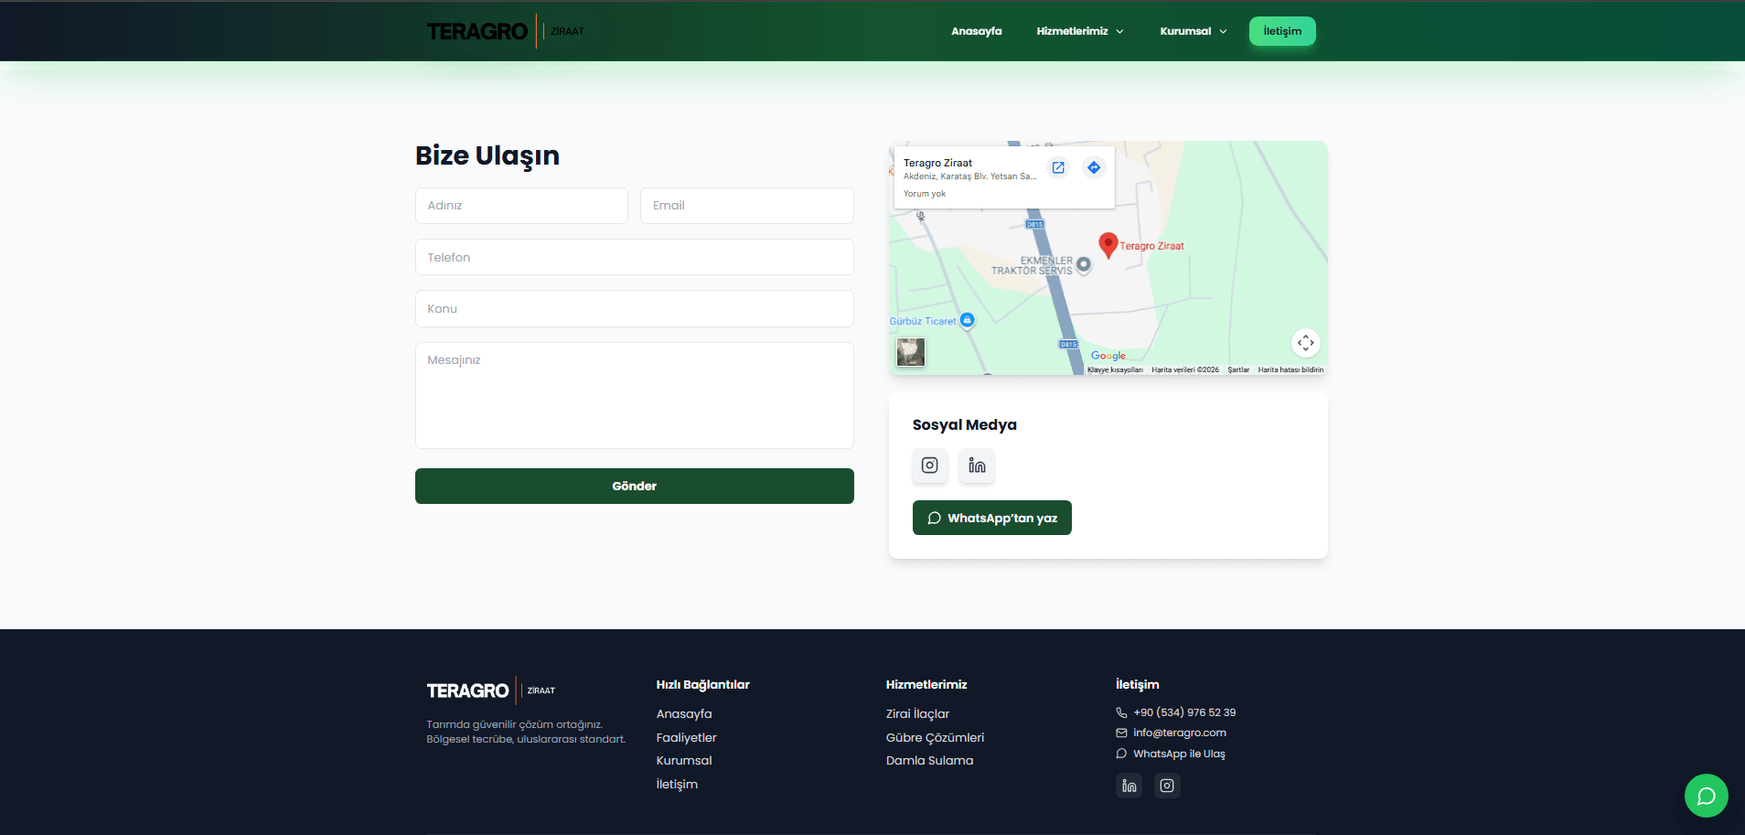Open the floating green chat bubble

[1707, 796]
